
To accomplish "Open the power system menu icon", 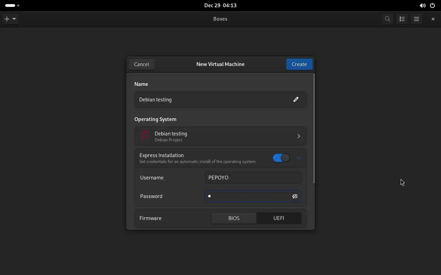I will [432, 5].
